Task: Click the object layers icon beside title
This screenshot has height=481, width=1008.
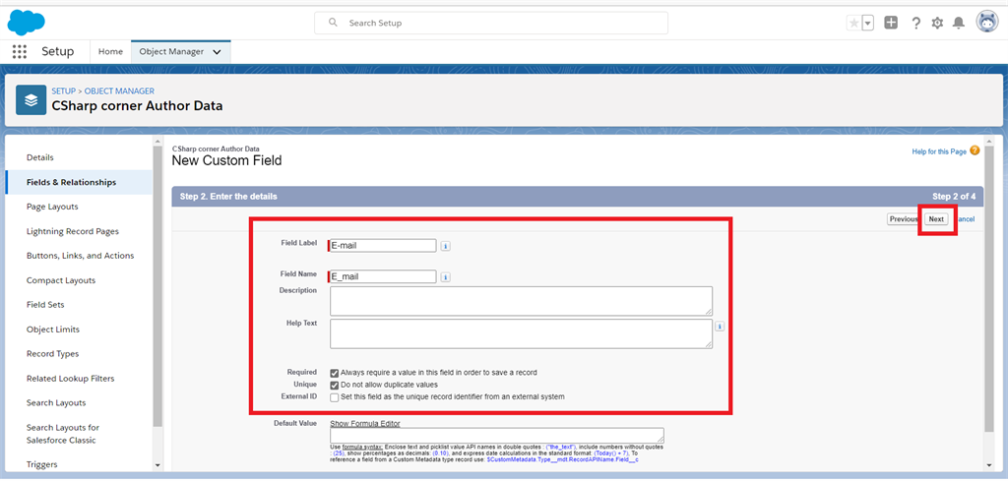Action: point(31,100)
